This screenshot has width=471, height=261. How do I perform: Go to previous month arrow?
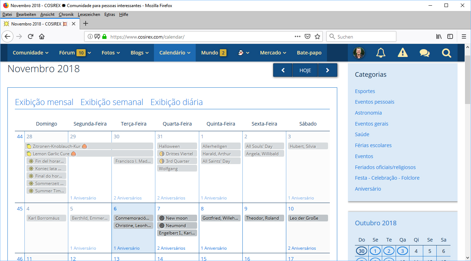coord(283,70)
